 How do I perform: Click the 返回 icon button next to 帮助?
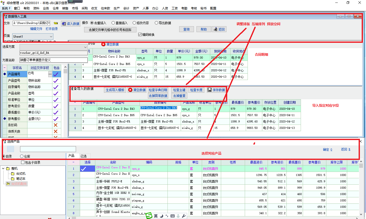click(219, 29)
